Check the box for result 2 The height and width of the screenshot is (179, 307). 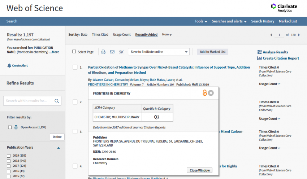(75, 102)
